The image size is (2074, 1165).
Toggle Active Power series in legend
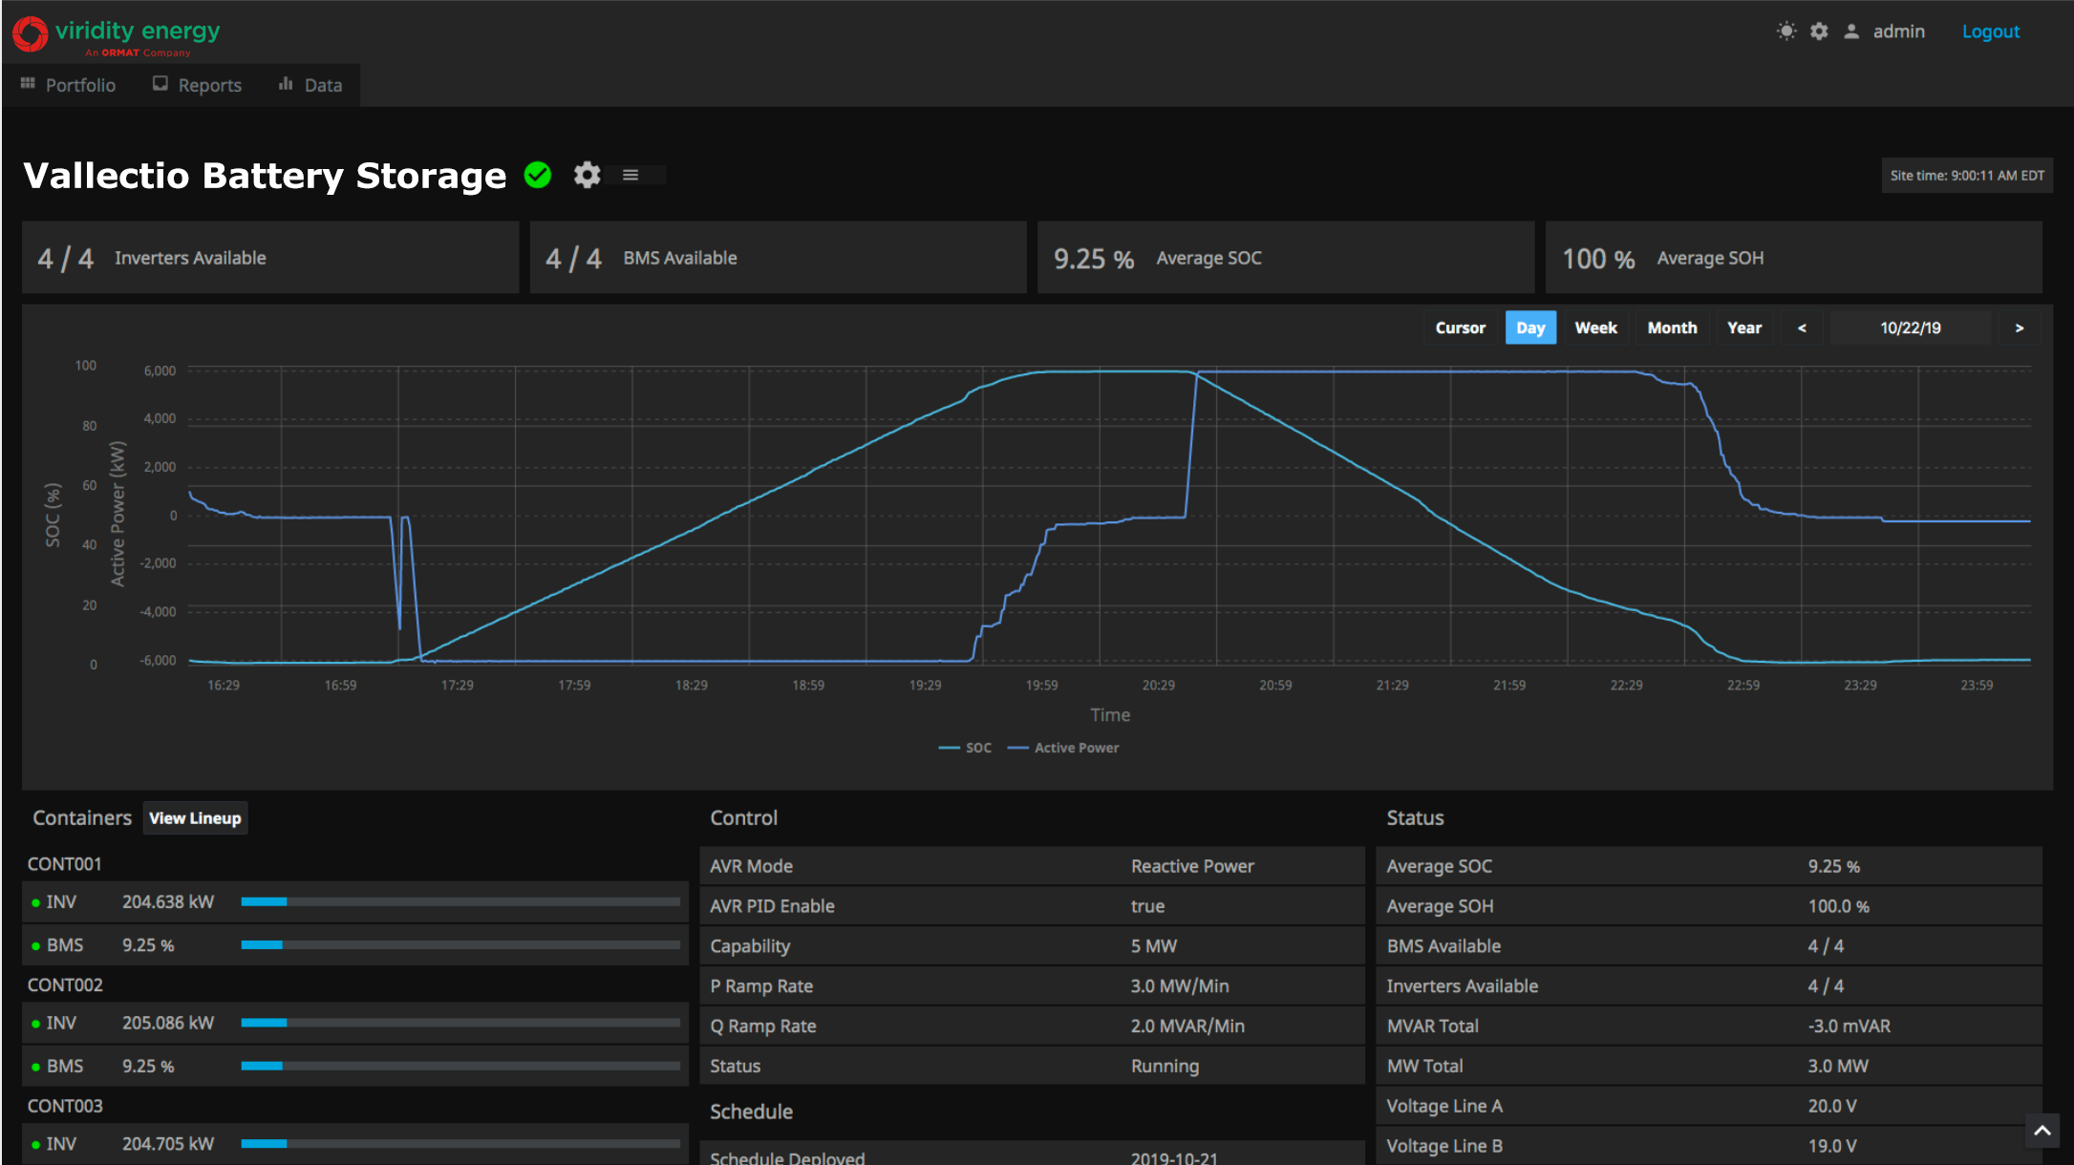[x=1063, y=748]
